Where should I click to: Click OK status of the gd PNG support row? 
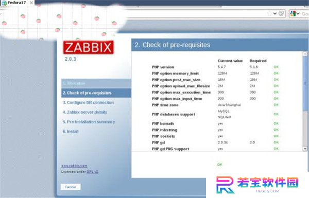pyautogui.click(x=276, y=149)
